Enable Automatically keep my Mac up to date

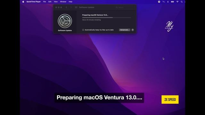[83, 30]
